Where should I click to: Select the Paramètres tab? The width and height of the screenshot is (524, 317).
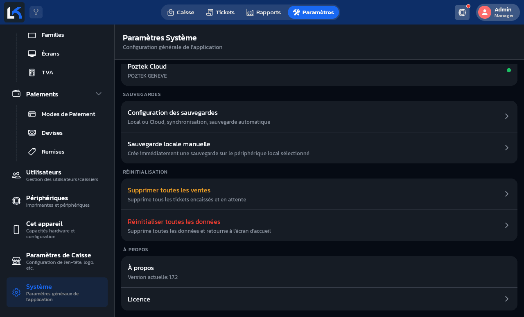click(x=313, y=12)
